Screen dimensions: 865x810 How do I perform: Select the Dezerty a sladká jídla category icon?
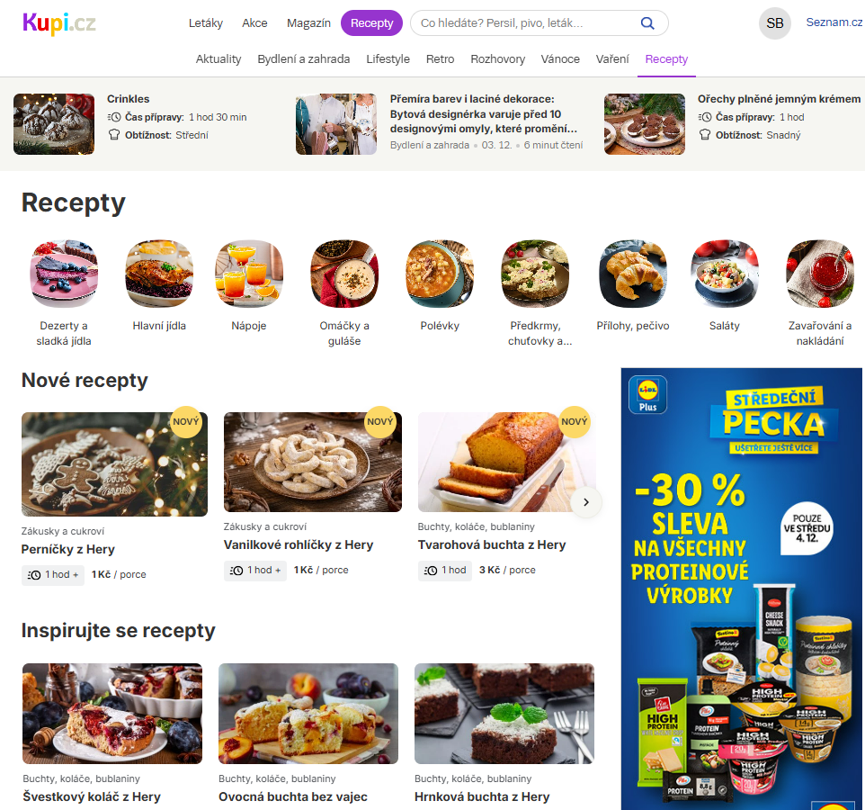coord(64,274)
